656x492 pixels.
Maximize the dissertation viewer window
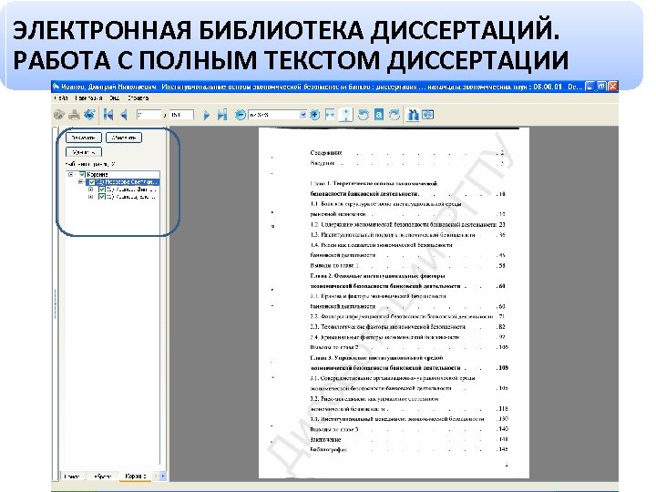(x=601, y=87)
